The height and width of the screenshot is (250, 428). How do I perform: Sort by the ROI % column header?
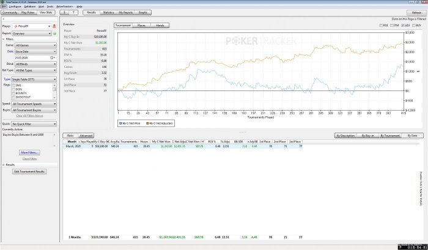(x=212, y=142)
